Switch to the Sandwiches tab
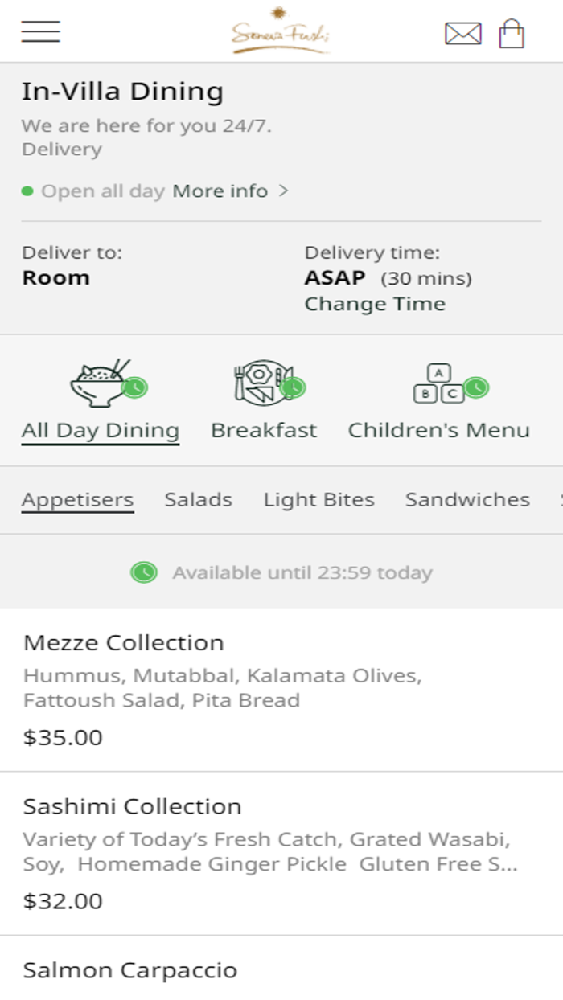The image size is (563, 1000). 467,499
